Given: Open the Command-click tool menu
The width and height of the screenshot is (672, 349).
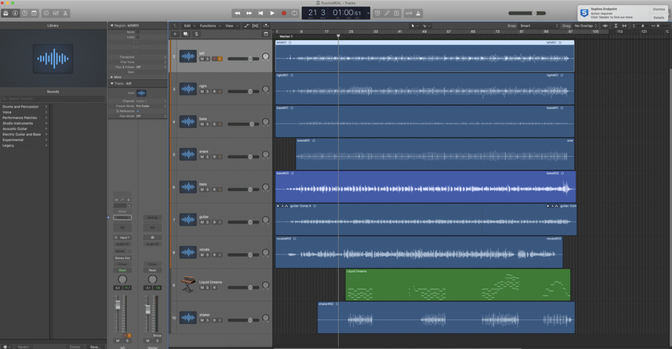Looking at the screenshot, I should coord(426,26).
